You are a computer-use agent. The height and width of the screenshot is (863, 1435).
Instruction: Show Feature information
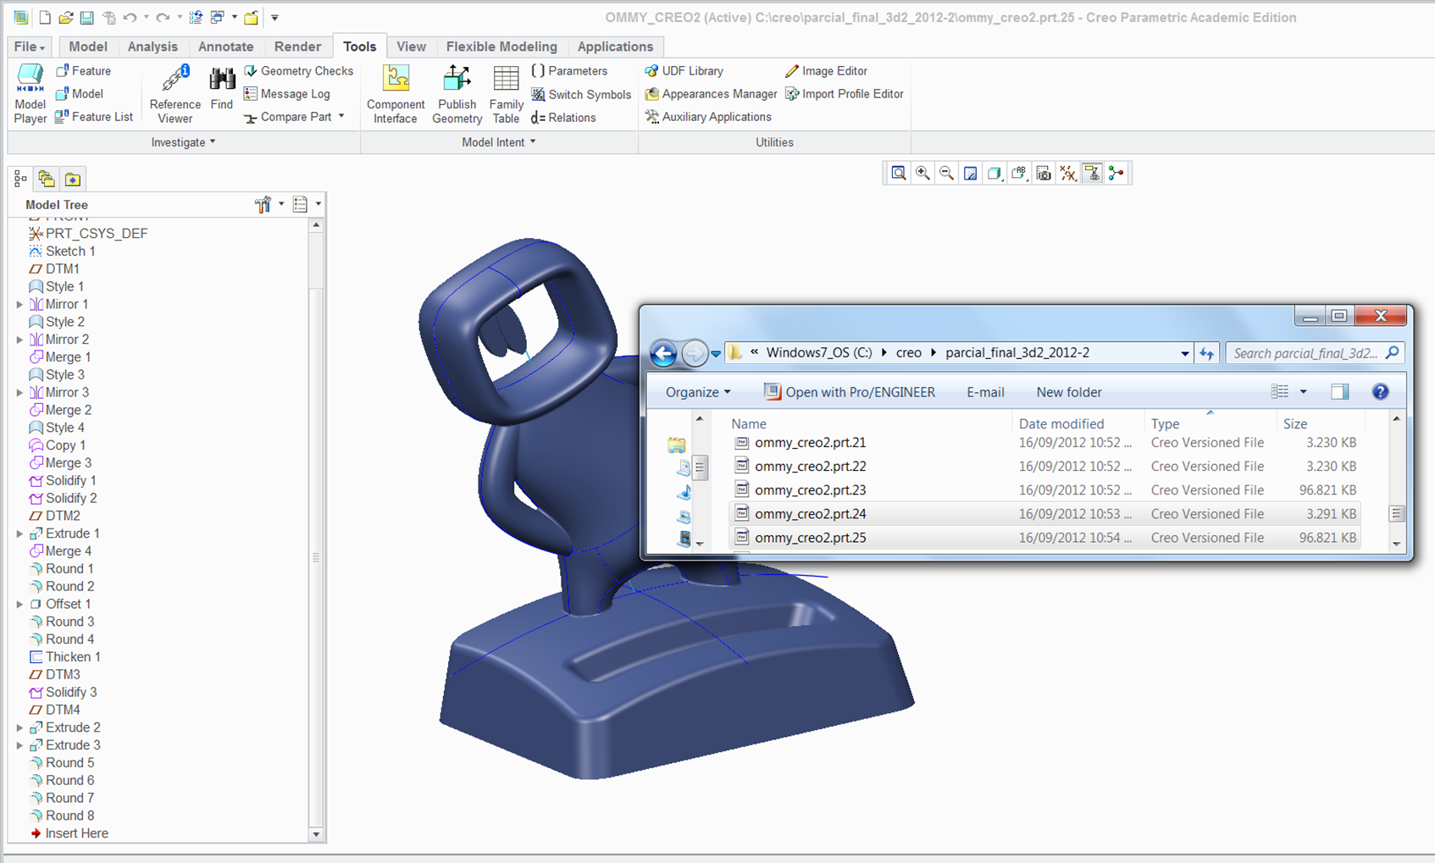click(x=83, y=71)
